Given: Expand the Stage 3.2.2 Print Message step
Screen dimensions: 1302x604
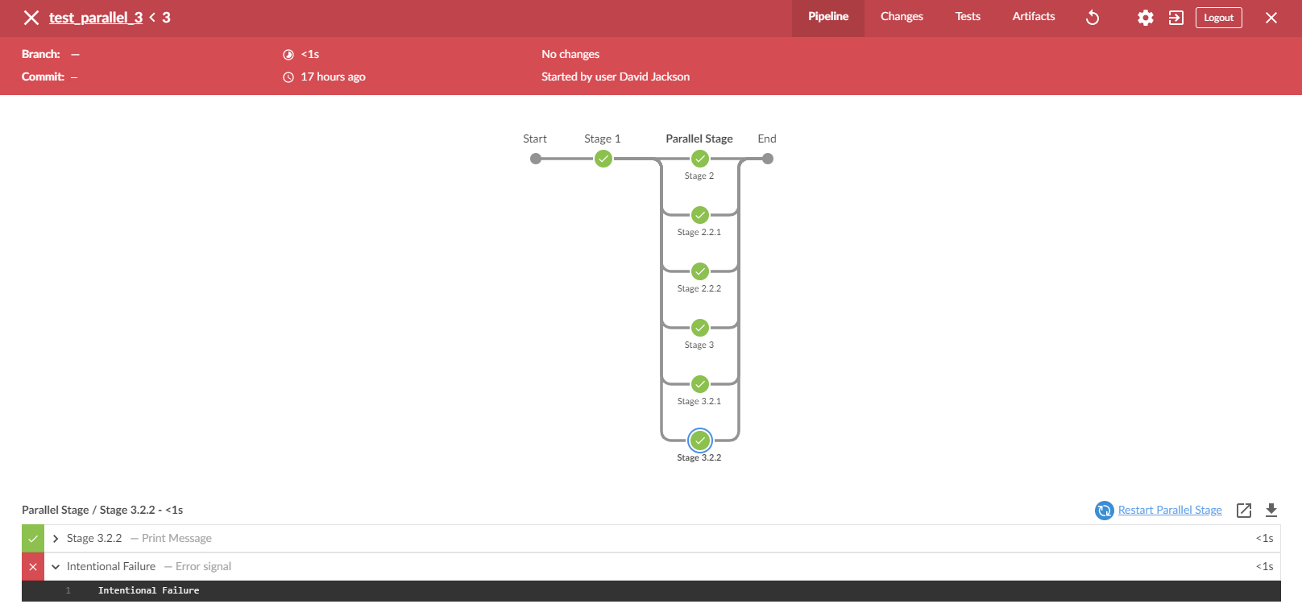Looking at the screenshot, I should click(56, 539).
